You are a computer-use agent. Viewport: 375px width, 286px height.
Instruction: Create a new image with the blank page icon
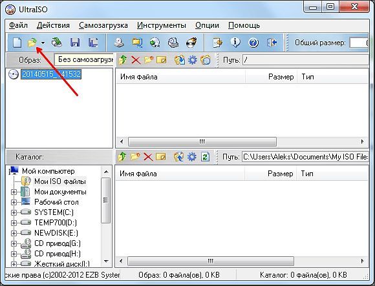[17, 43]
